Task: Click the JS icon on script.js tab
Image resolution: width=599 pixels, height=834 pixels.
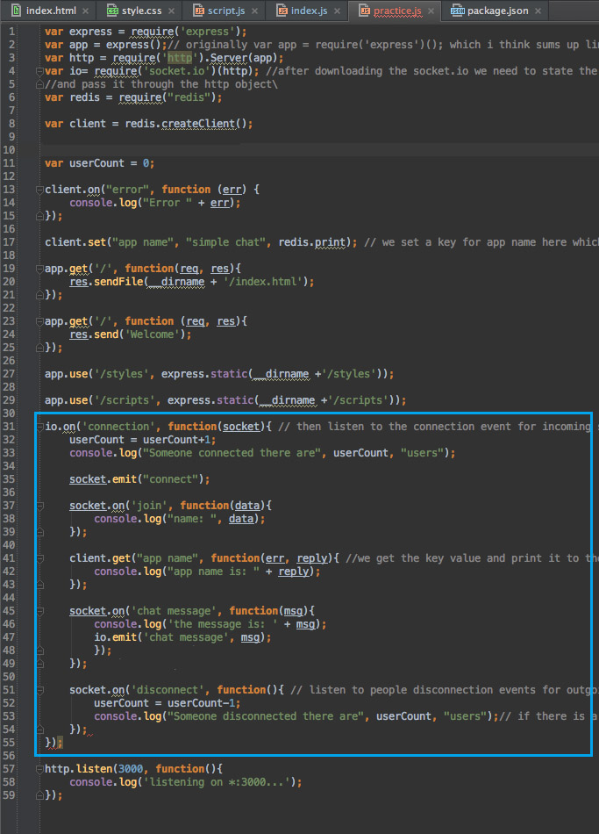Action: point(199,11)
